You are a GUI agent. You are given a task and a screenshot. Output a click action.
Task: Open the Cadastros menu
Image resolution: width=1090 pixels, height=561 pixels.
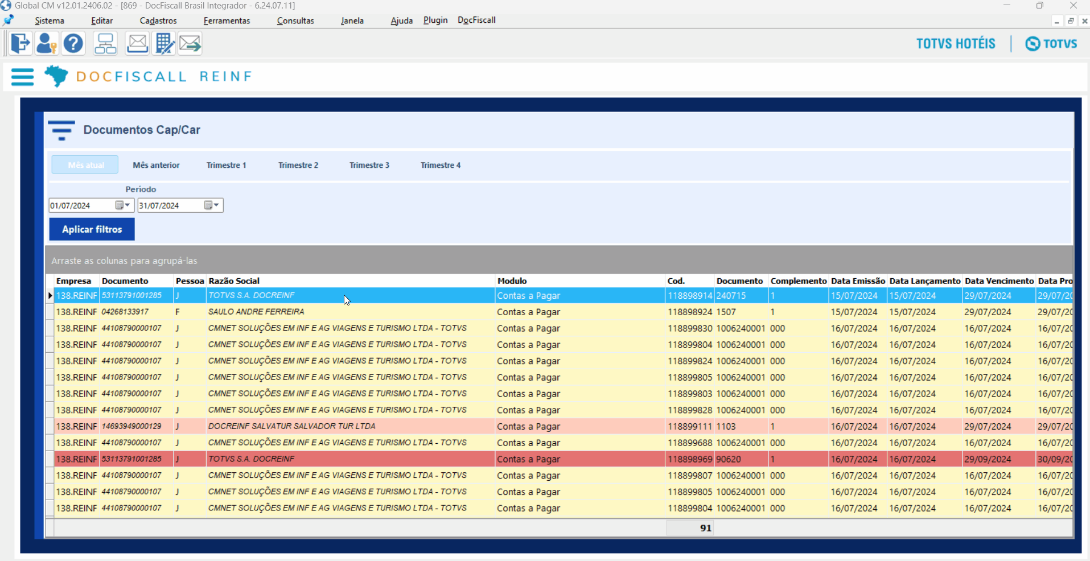158,20
